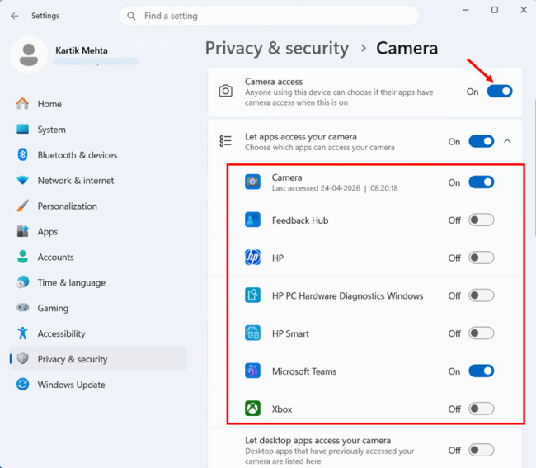Click the Xbox label
Viewport: 536px width, 468px height.
(x=282, y=409)
